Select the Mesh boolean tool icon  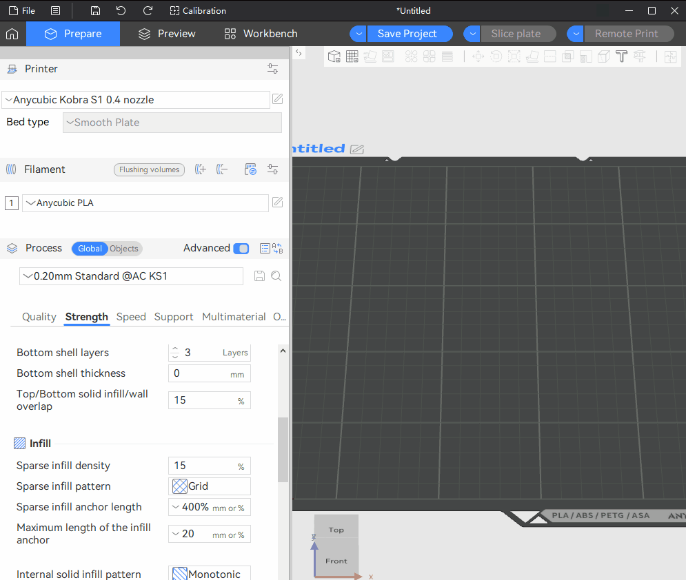(x=568, y=56)
